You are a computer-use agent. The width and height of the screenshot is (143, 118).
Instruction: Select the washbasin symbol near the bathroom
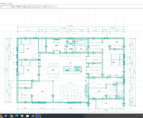[x=71, y=42]
